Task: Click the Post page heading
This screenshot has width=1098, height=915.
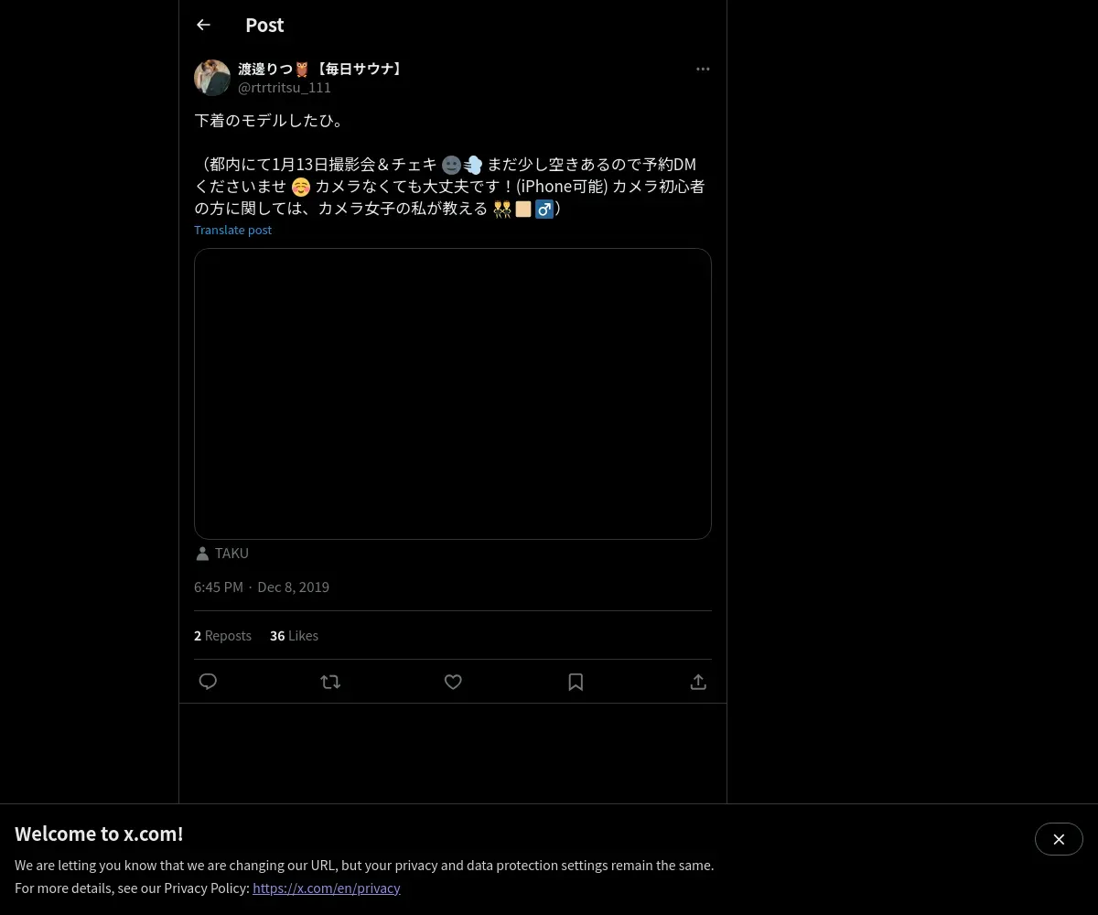Action: pos(264,25)
